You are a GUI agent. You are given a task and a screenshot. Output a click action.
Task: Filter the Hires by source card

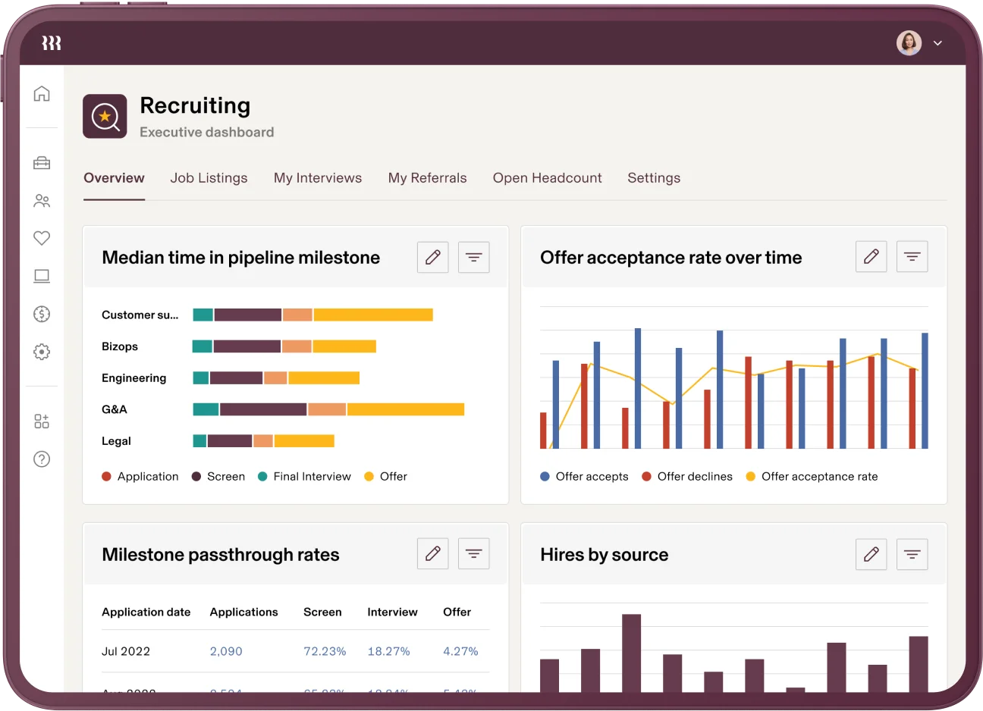coord(912,554)
